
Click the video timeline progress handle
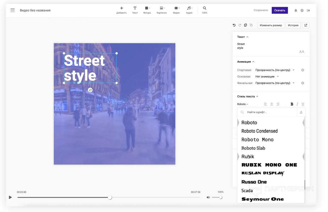110,197
